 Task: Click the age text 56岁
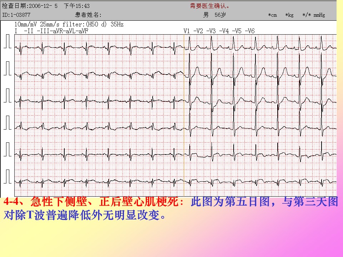click(220, 15)
